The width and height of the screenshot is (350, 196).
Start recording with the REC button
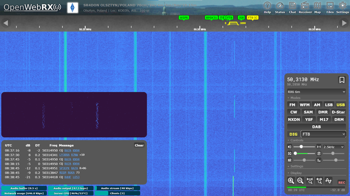tap(341, 182)
